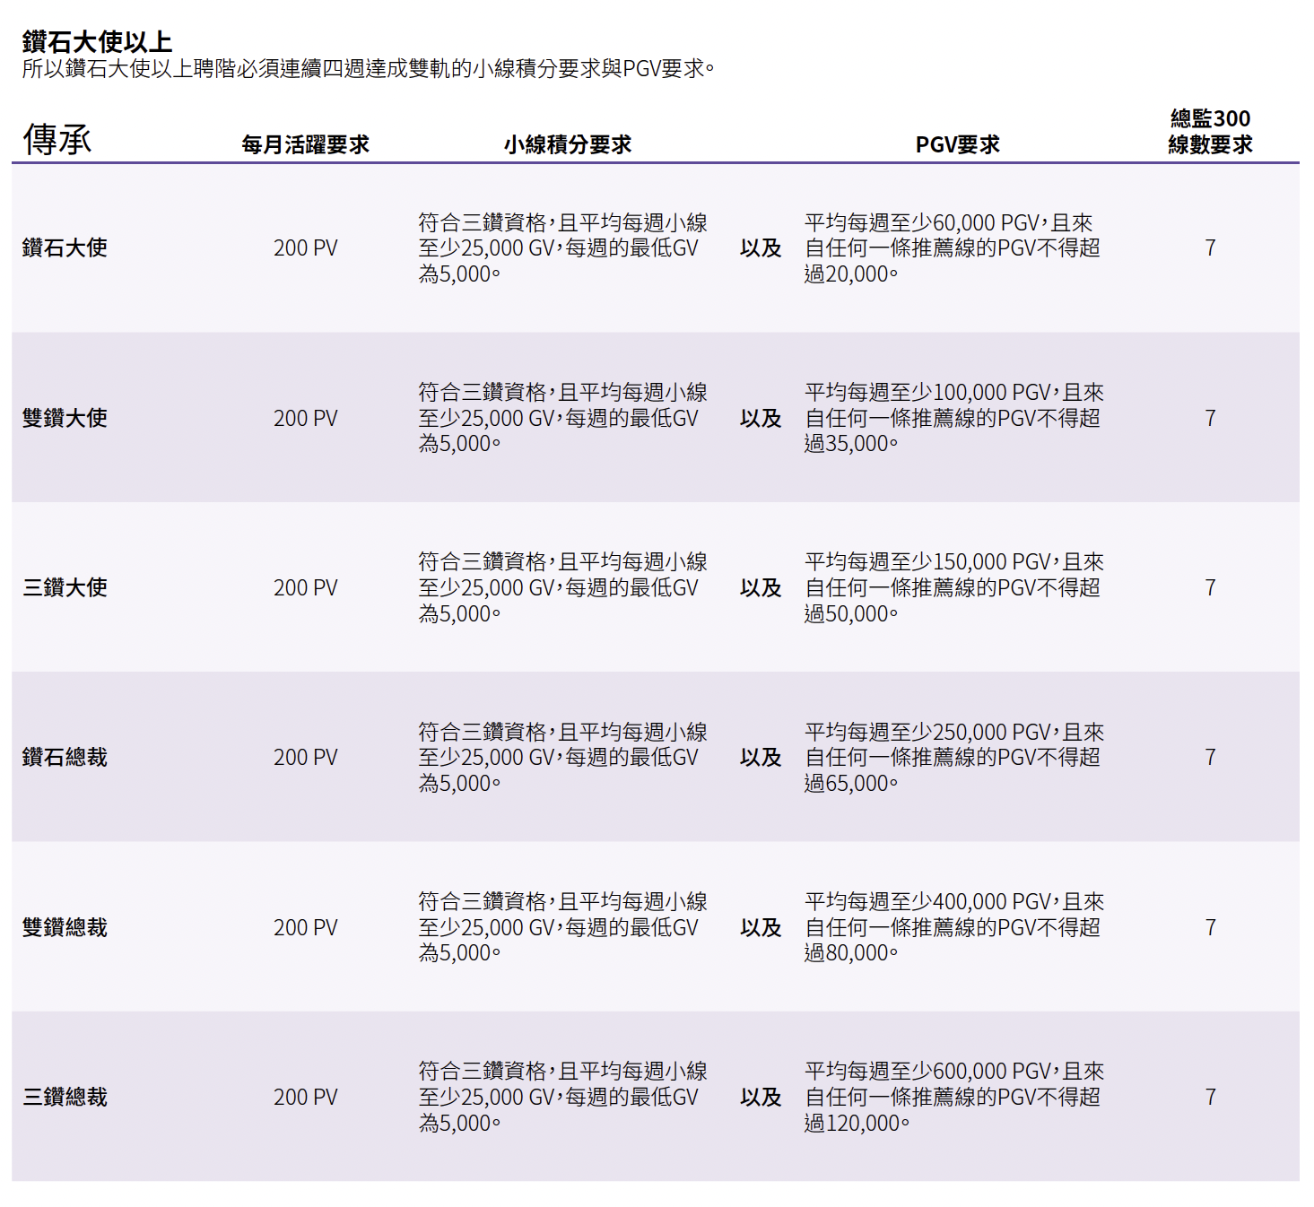The image size is (1314, 1207).
Task: Click the 鑽石大使 row label
Action: (x=65, y=247)
